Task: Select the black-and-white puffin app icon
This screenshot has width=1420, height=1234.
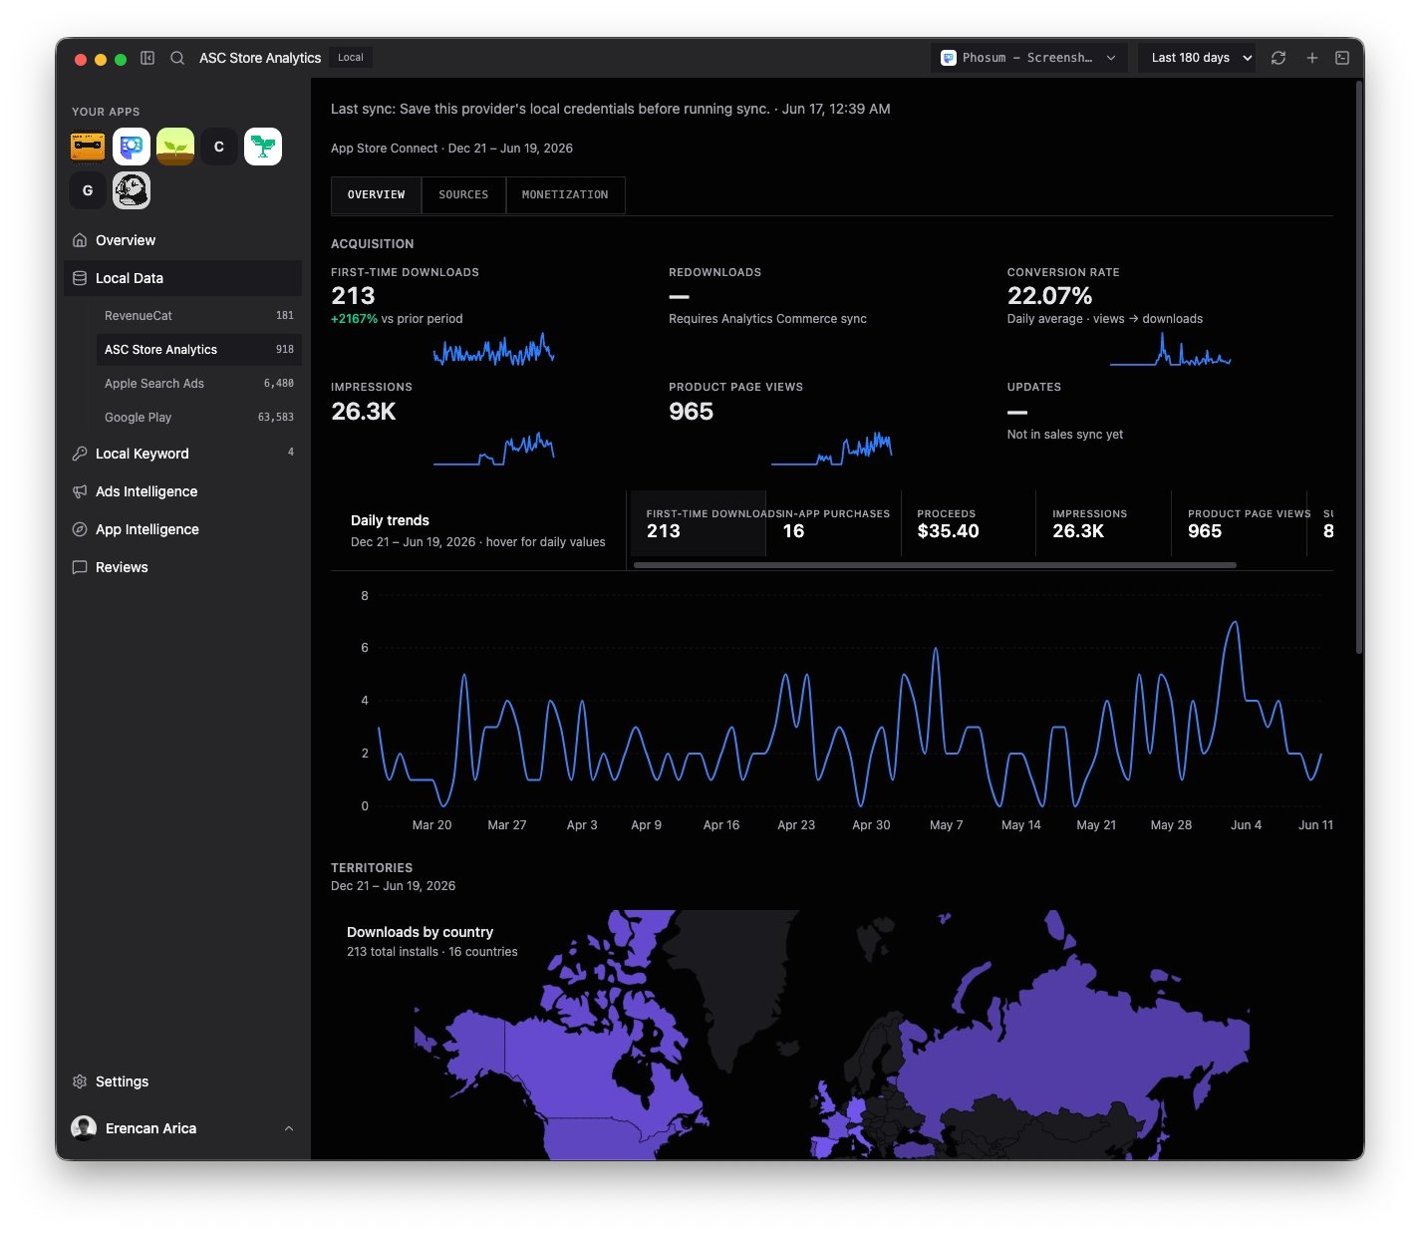Action: [x=132, y=190]
